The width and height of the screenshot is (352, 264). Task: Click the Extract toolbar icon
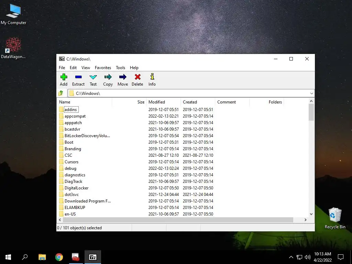[78, 77]
